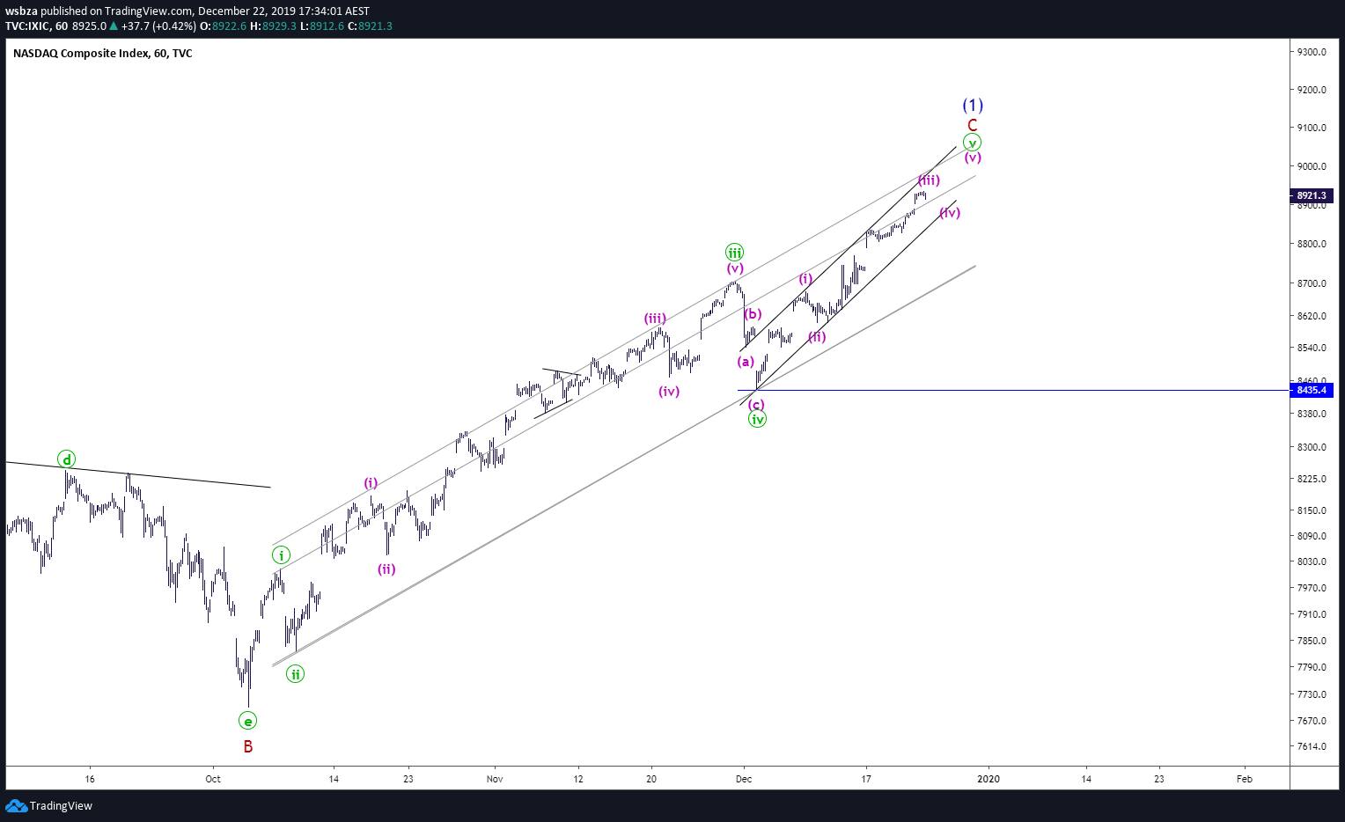Click the +37.7 (+0.42%) change value
The height and width of the screenshot is (822, 1345).
click(158, 26)
